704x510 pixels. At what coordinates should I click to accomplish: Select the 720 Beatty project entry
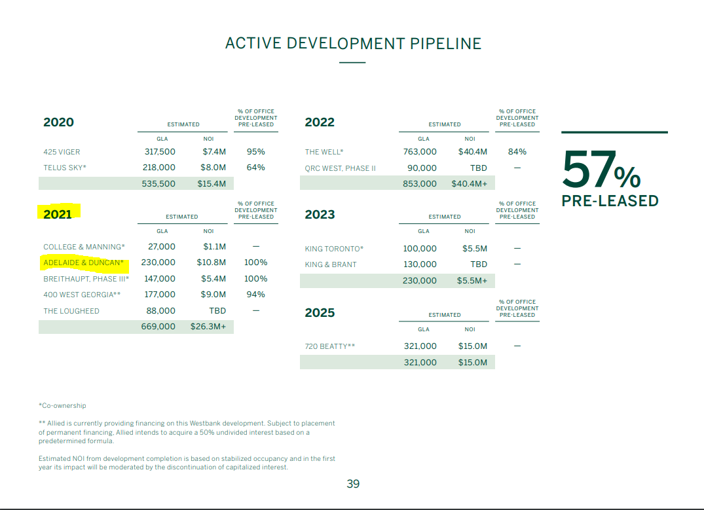click(330, 346)
